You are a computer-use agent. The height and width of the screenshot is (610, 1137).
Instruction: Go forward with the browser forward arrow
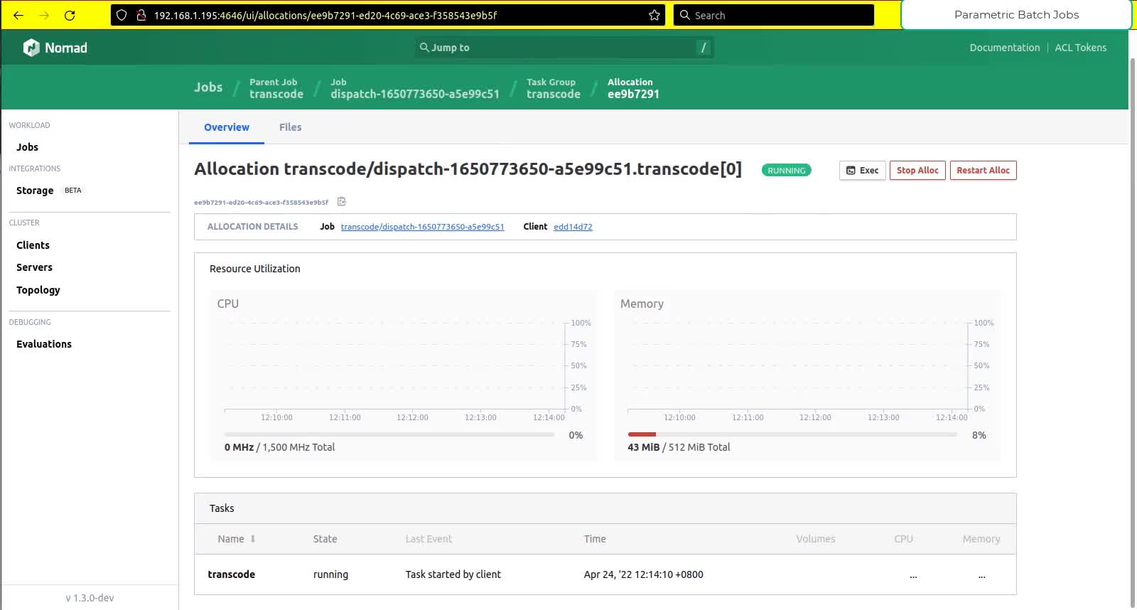(x=44, y=15)
